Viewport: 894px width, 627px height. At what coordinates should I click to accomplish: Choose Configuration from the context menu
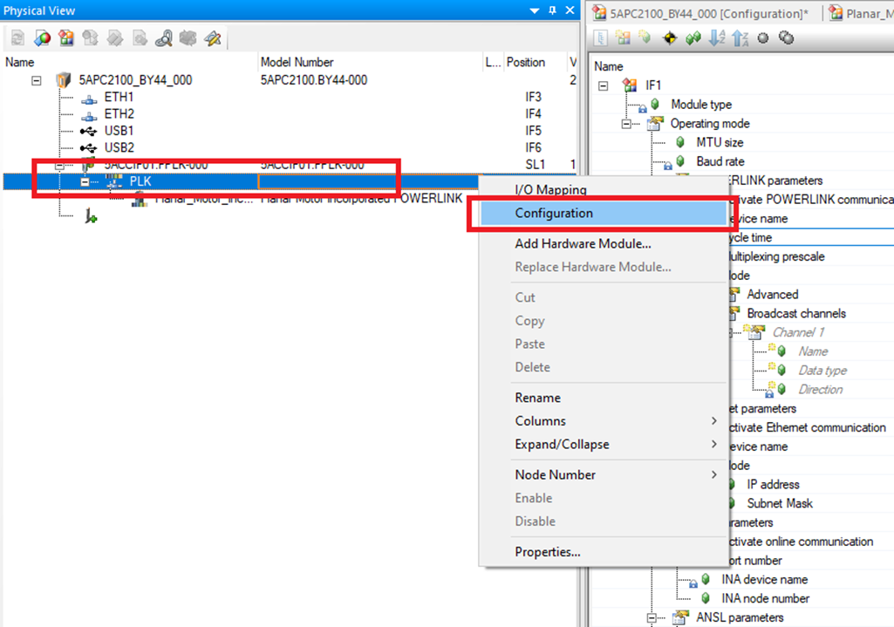554,214
